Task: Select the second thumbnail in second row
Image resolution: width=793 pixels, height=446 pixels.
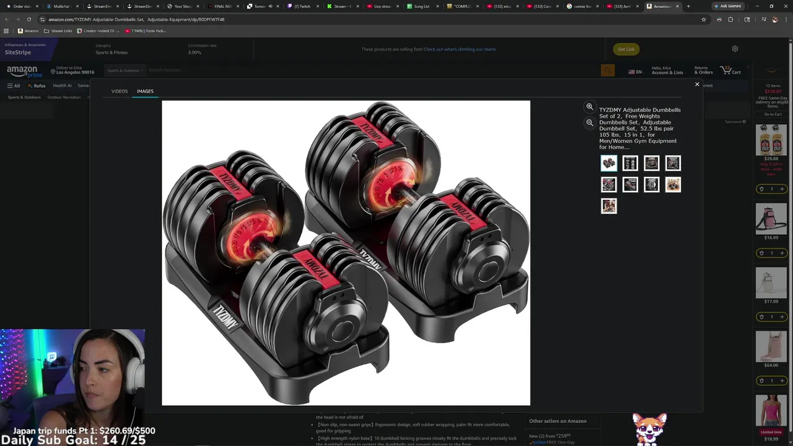Action: 630,185
